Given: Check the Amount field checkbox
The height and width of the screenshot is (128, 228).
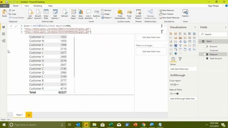Looking at the screenshot, I should [204, 47].
